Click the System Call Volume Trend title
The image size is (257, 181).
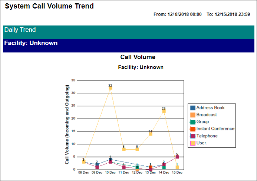(x=49, y=6)
